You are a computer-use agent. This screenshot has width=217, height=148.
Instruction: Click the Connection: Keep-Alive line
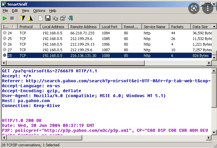[31, 106]
